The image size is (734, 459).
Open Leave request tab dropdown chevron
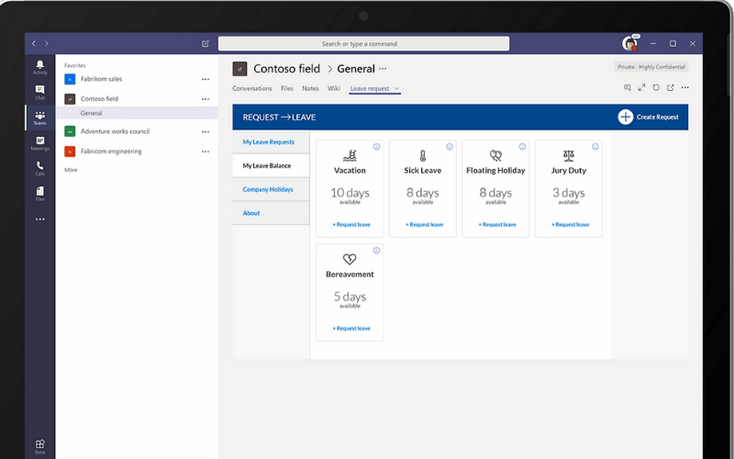pos(396,89)
